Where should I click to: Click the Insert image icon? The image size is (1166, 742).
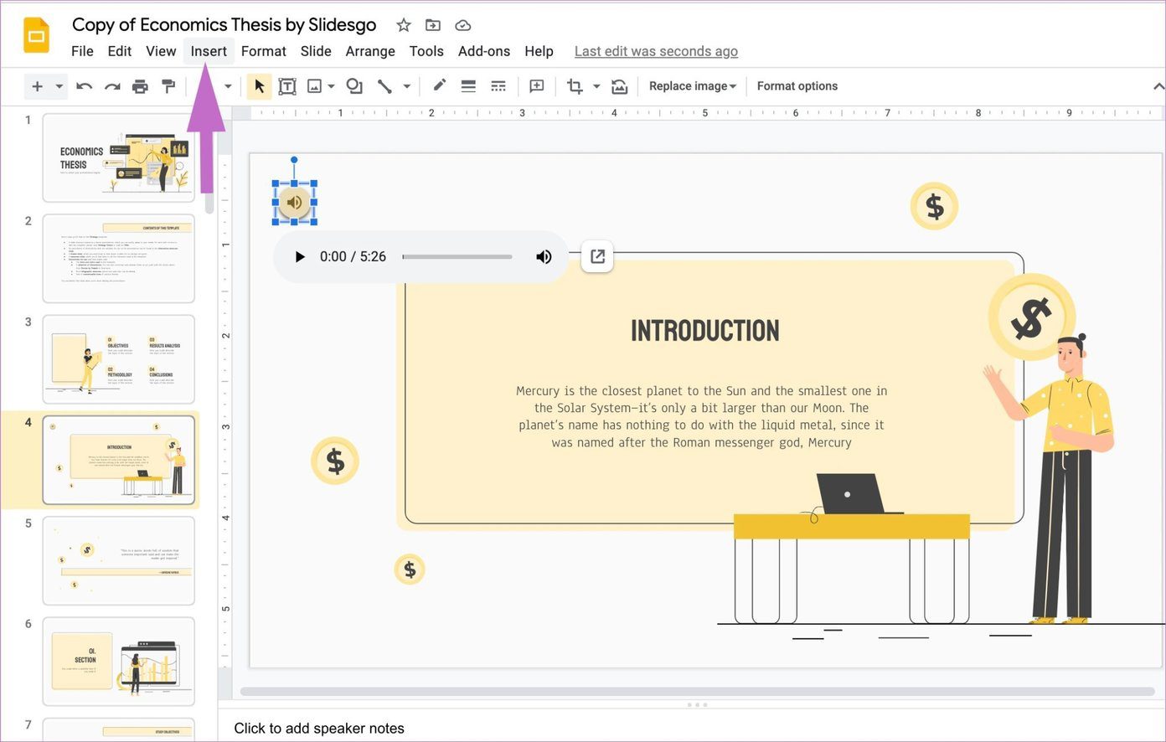coord(315,86)
